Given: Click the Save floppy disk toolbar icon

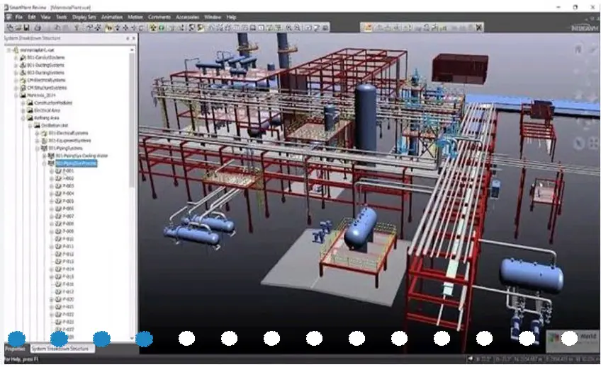Looking at the screenshot, I should [x=26, y=28].
